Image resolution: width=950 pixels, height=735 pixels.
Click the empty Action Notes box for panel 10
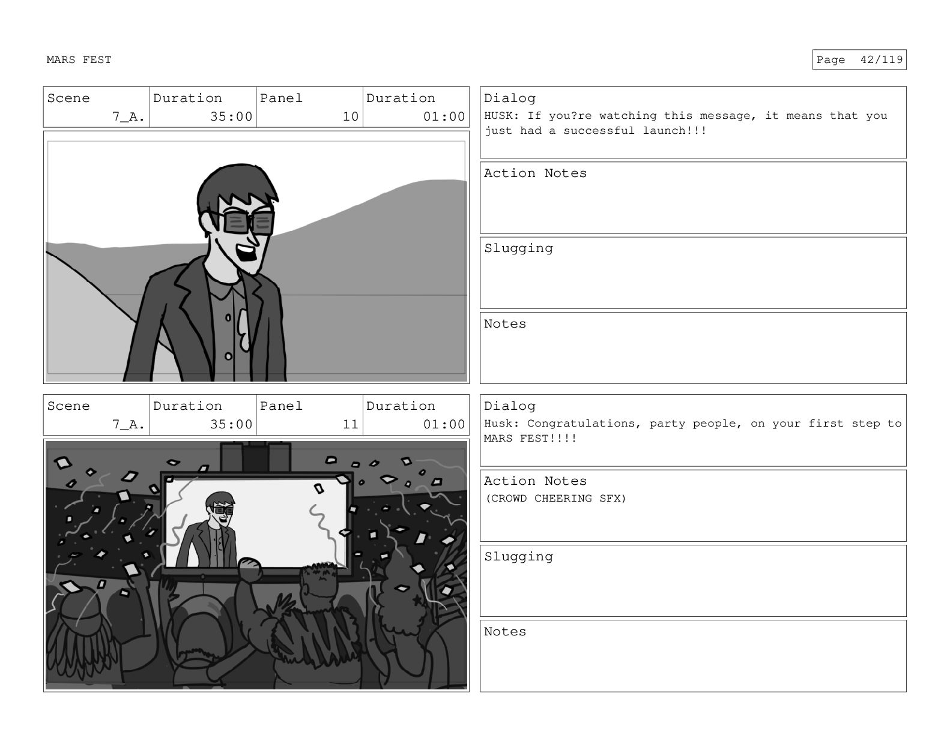[x=693, y=197]
